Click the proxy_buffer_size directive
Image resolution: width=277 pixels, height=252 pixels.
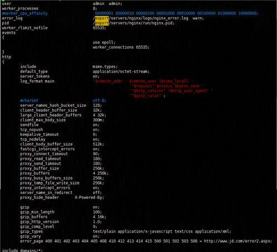click(x=39, y=169)
